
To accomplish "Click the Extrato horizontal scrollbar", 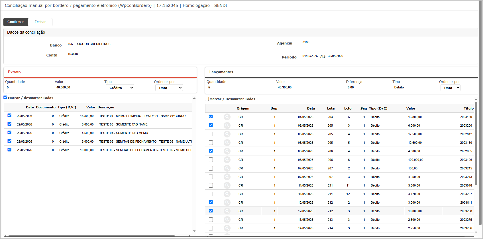I will click(91, 236).
